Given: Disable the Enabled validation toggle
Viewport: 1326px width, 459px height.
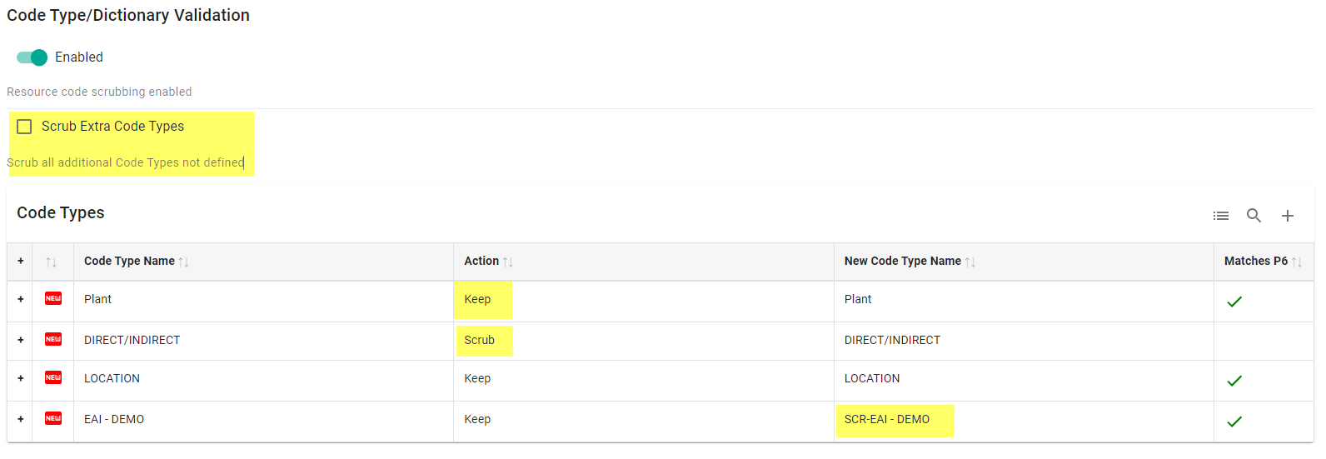Looking at the screenshot, I should [32, 57].
